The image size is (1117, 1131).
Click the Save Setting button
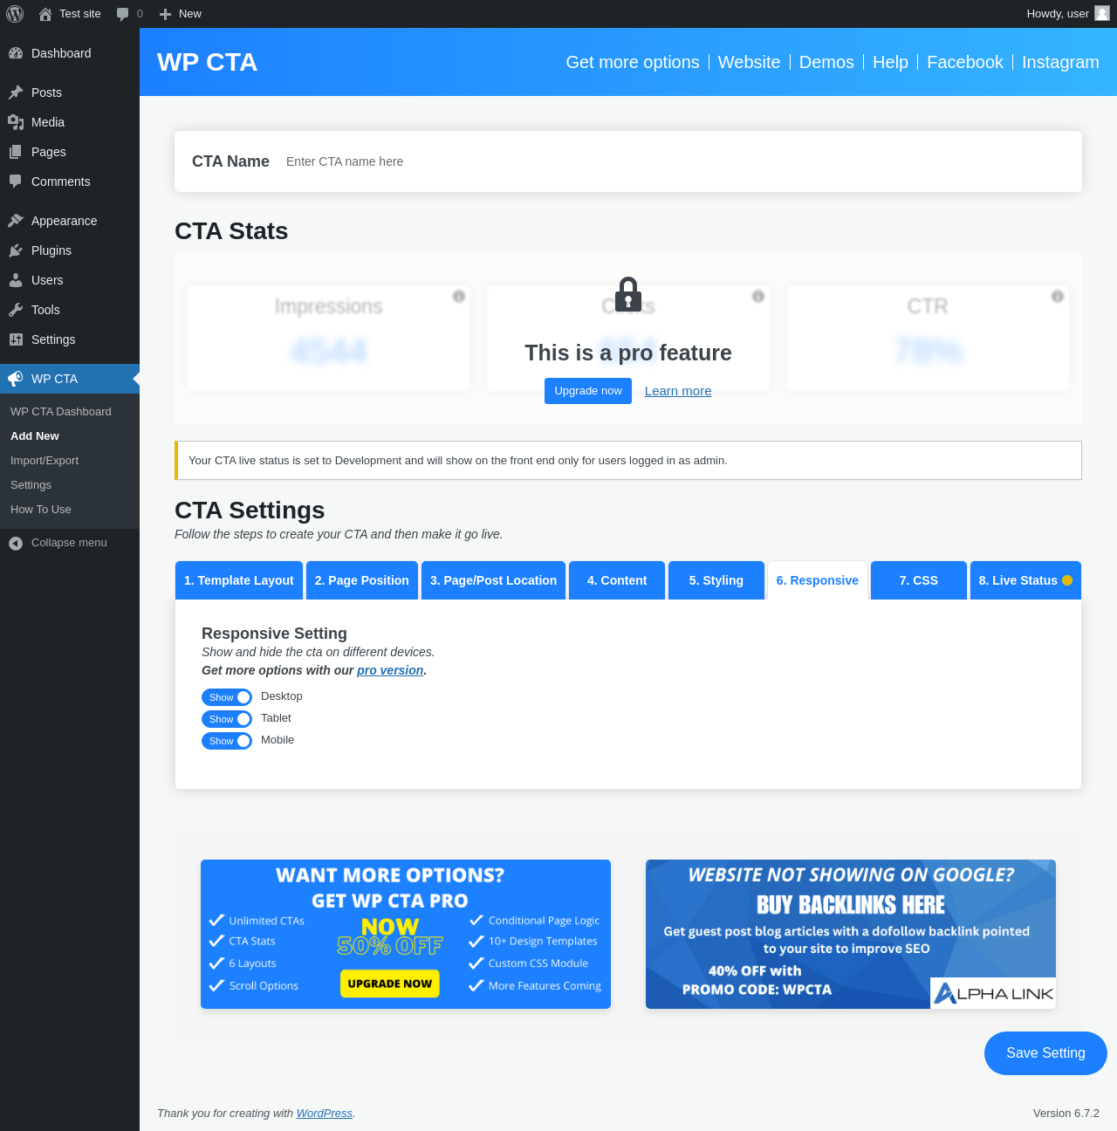(x=1045, y=1053)
